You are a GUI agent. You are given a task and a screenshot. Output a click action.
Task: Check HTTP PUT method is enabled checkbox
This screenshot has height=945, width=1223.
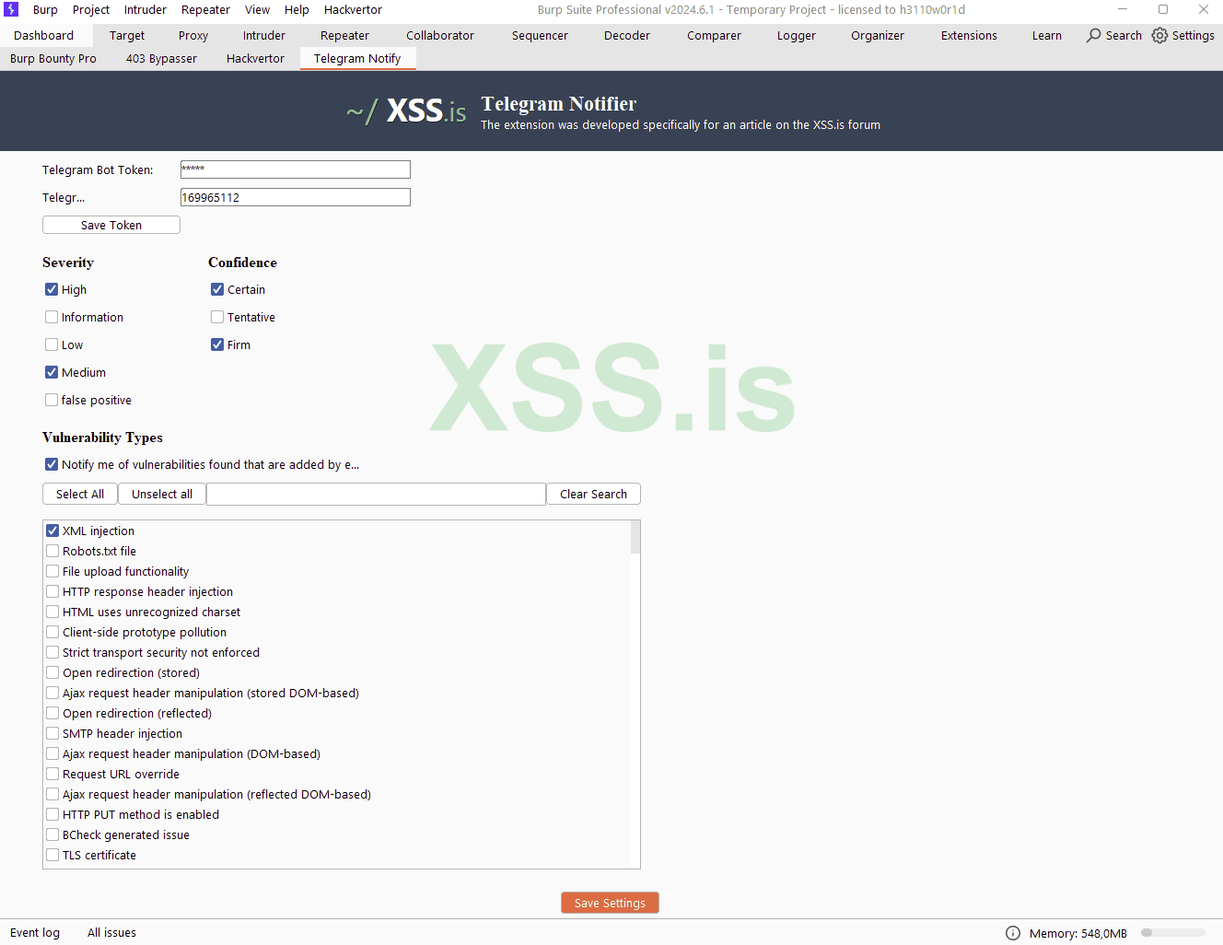click(52, 814)
